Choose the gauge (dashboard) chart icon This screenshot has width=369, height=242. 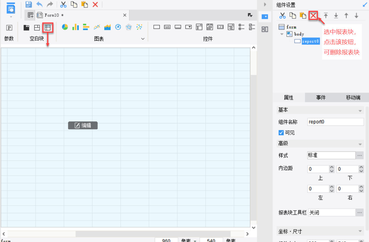118,27
